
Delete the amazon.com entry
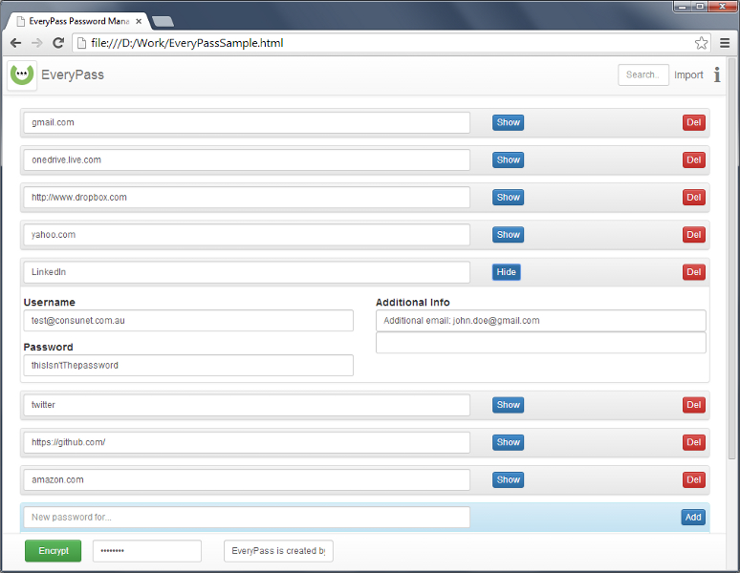[694, 479]
